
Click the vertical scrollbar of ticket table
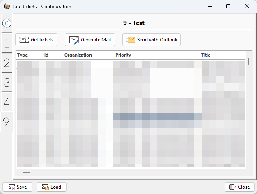coord(249,62)
